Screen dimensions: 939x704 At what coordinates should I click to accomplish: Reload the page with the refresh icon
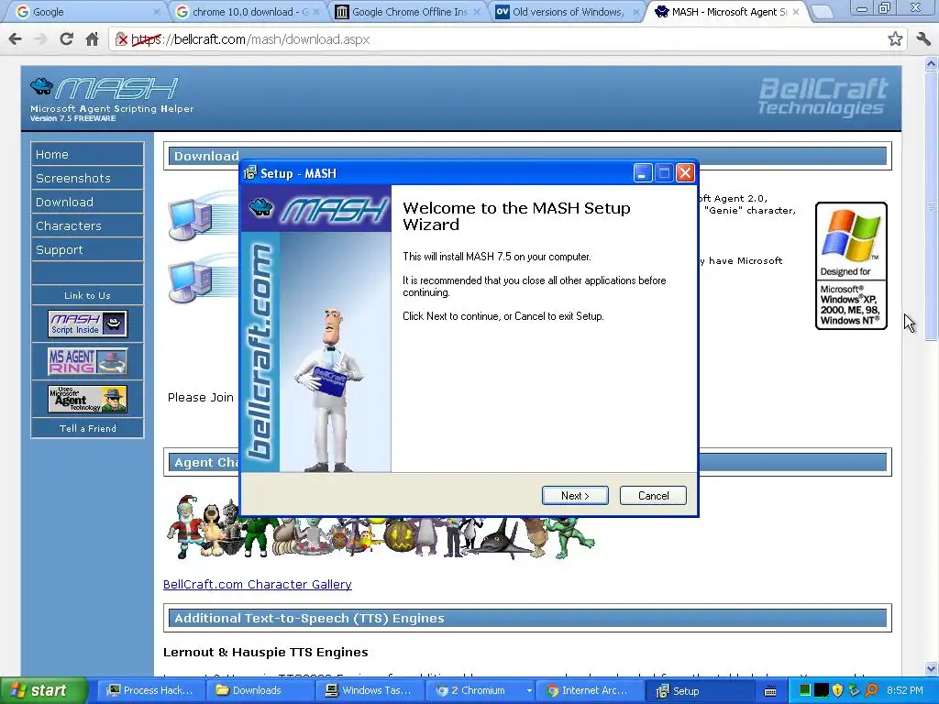[66, 39]
